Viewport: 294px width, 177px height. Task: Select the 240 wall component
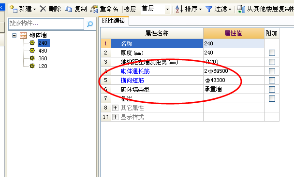click(x=44, y=43)
